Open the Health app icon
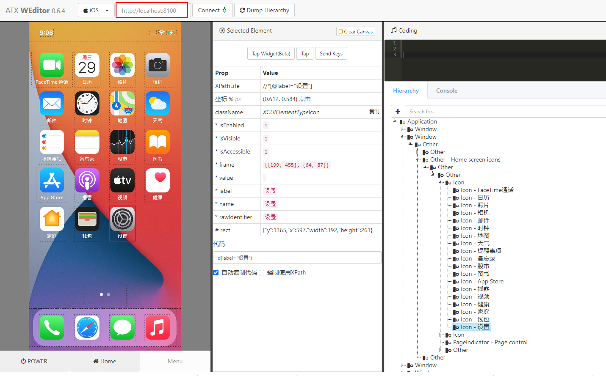This screenshot has height=376, width=606. (158, 181)
